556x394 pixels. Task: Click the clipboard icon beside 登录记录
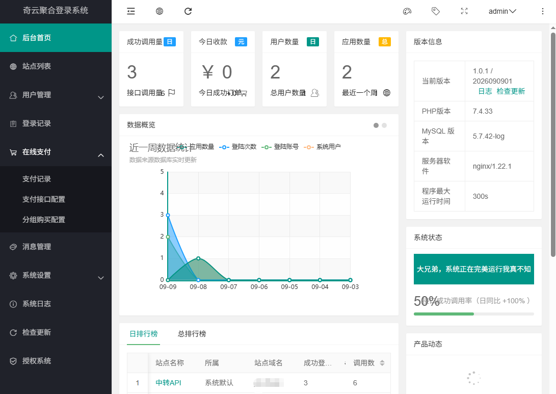coord(13,124)
